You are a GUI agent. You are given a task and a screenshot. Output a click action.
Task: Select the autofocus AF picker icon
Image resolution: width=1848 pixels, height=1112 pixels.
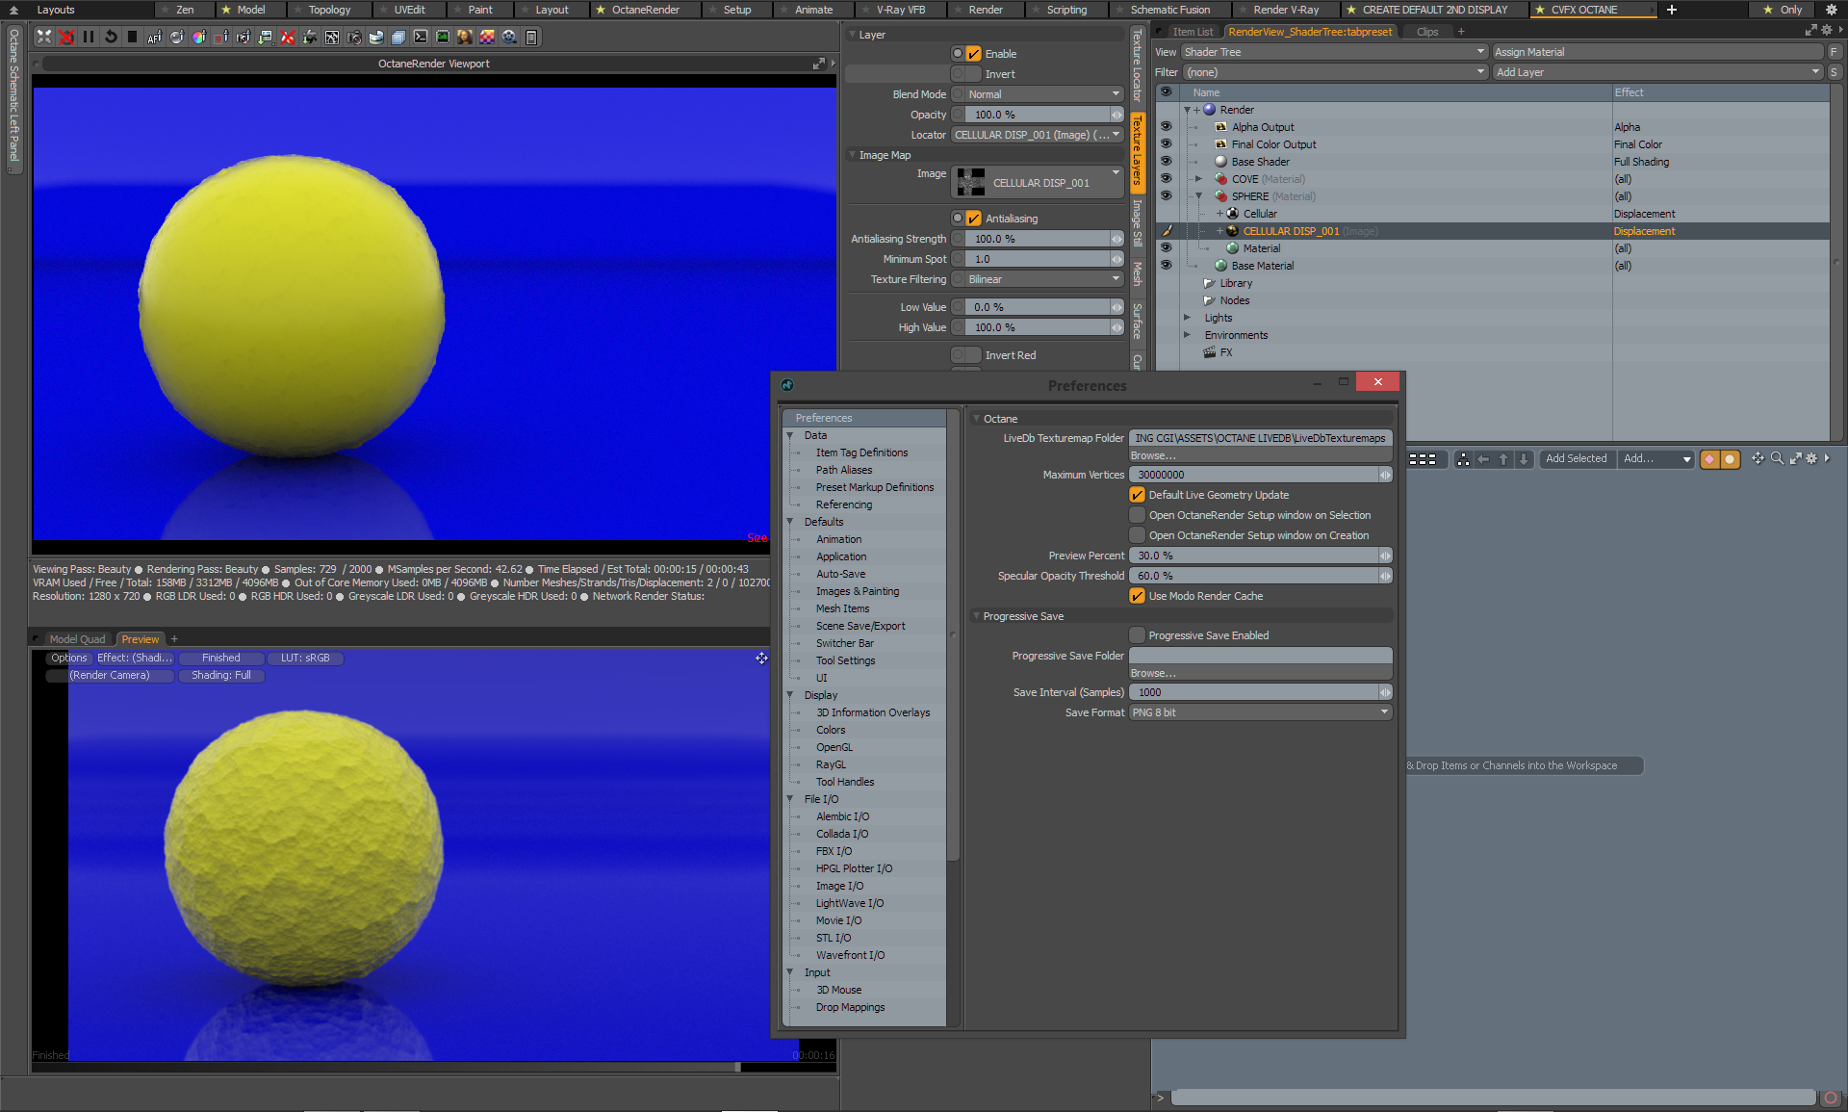[x=155, y=37]
